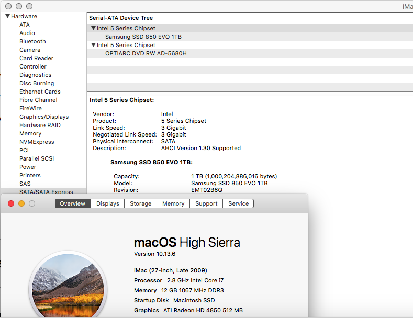
Task: Select Audio in the Hardware sidebar
Action: click(x=27, y=33)
